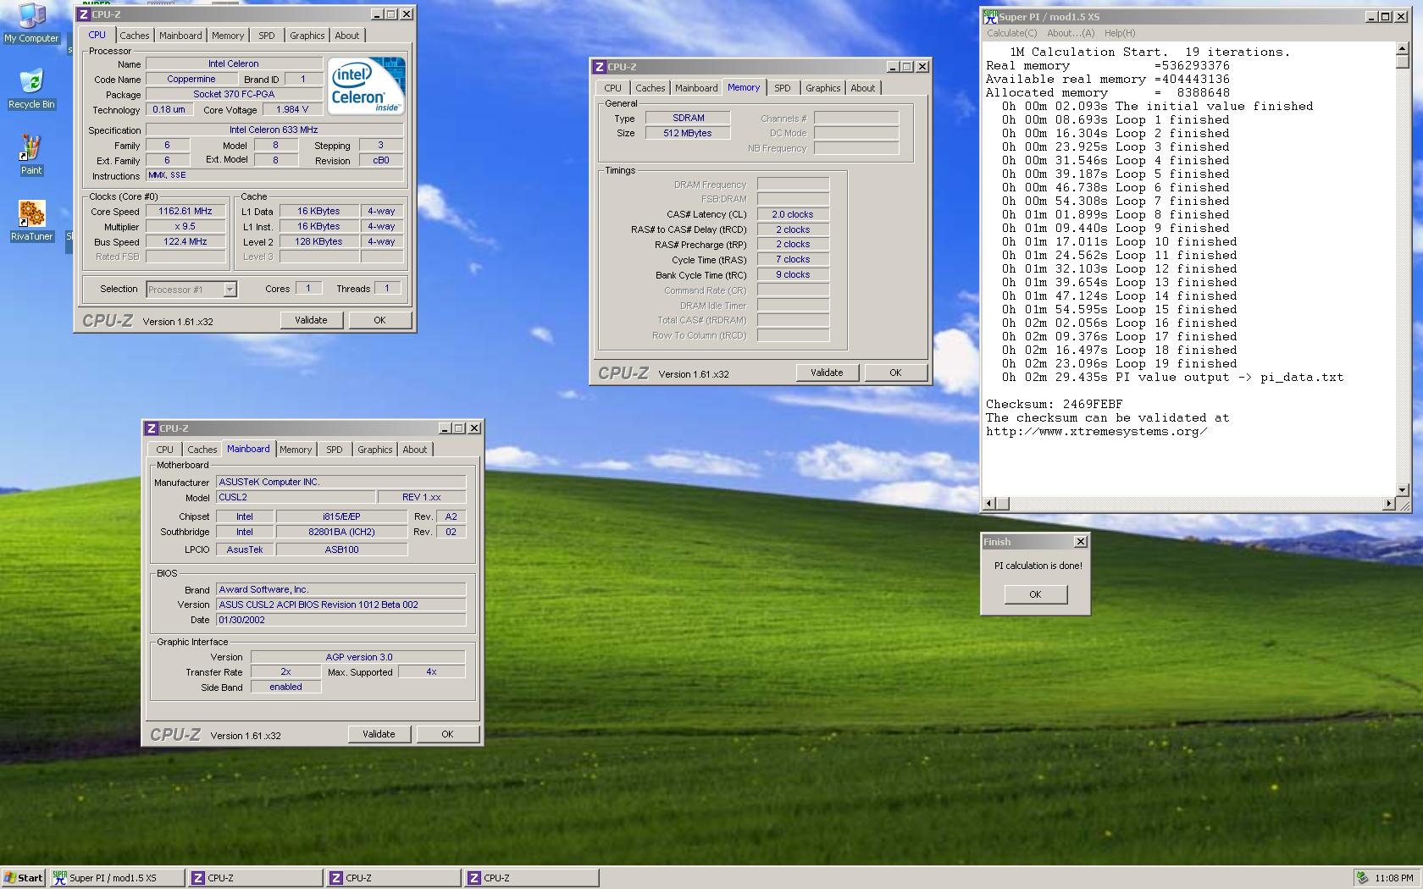
Task: Close the Finish dialog with X
Action: click(1080, 542)
